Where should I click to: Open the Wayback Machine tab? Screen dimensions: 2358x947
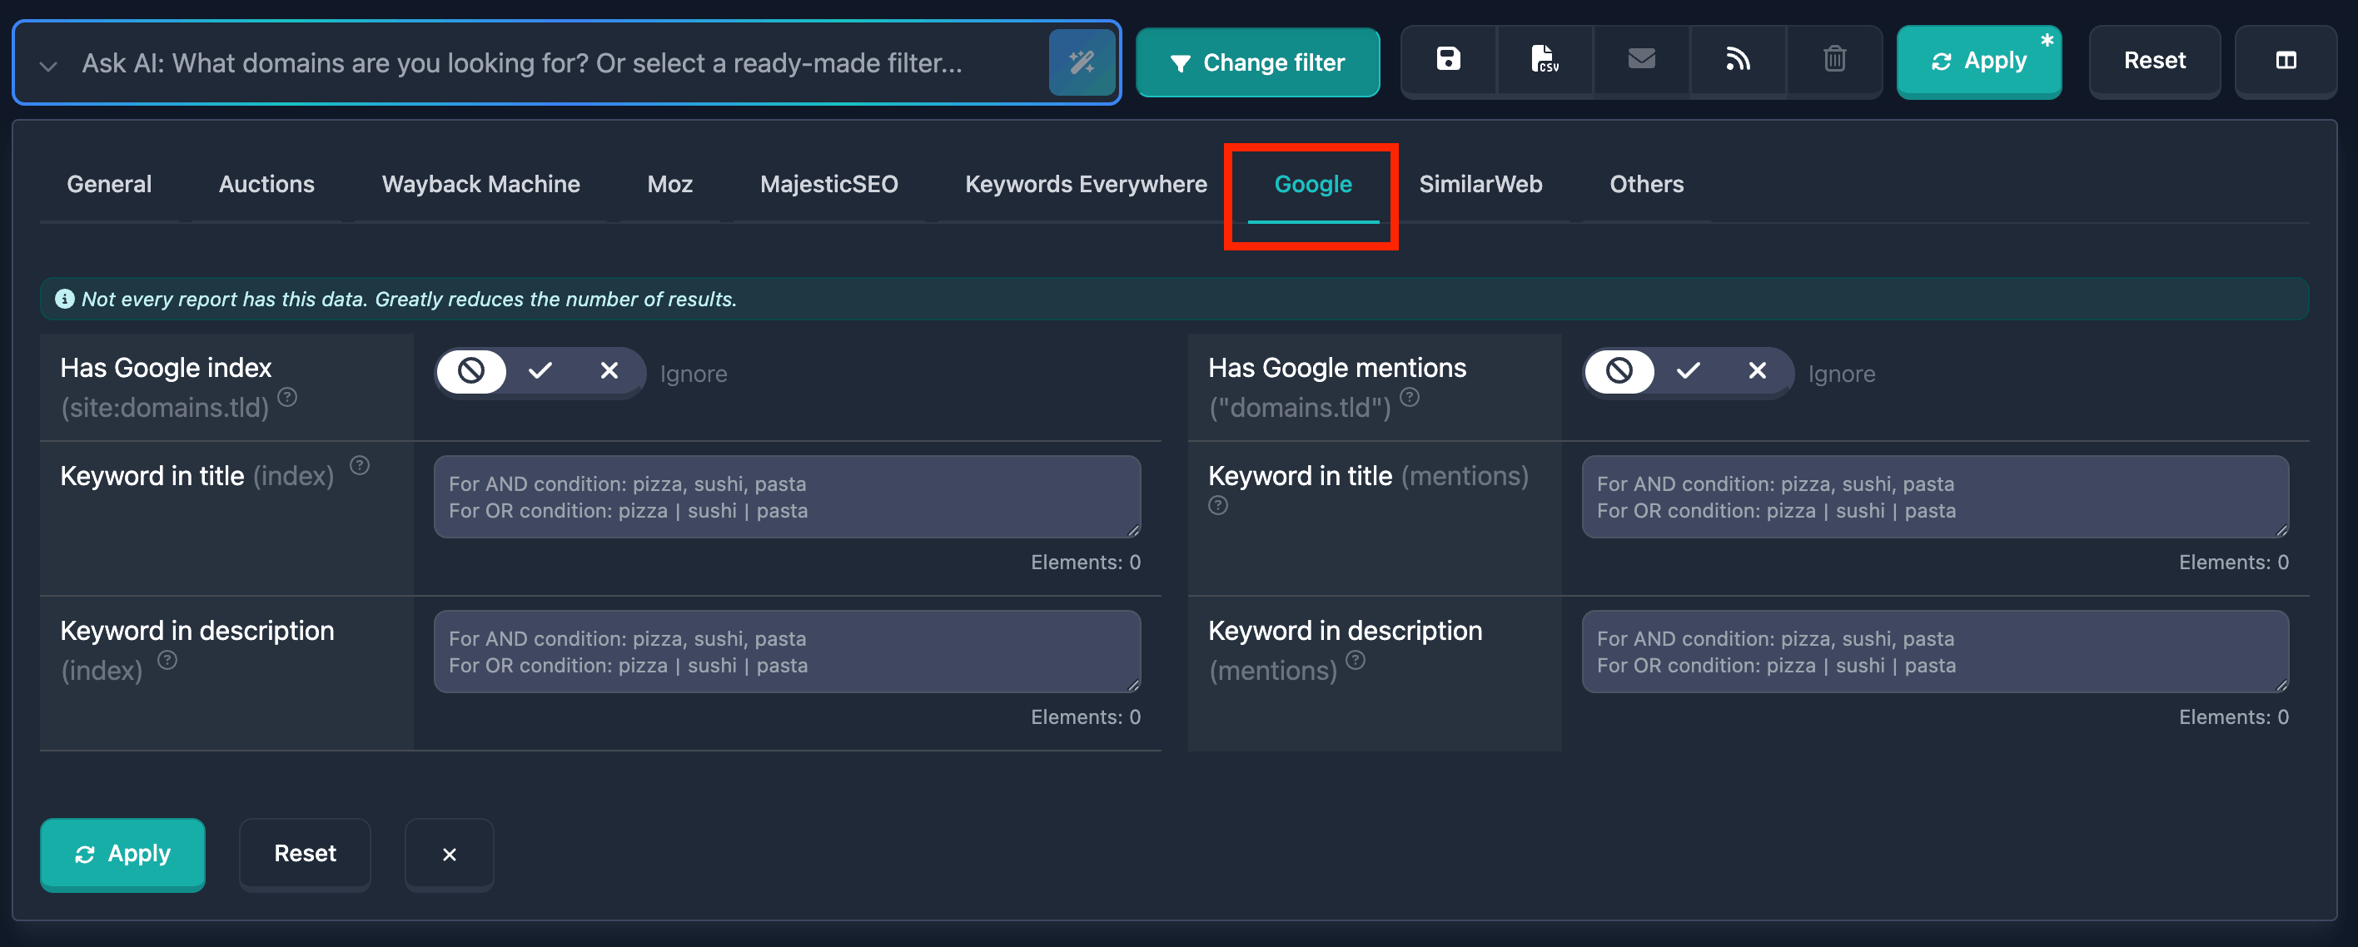click(x=480, y=184)
